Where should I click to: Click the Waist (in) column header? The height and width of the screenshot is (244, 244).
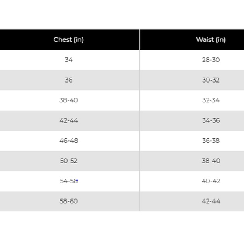192,40
